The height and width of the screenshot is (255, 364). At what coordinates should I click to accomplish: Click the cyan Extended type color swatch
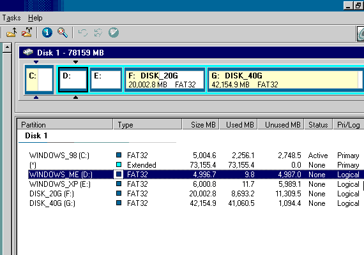[119, 165]
